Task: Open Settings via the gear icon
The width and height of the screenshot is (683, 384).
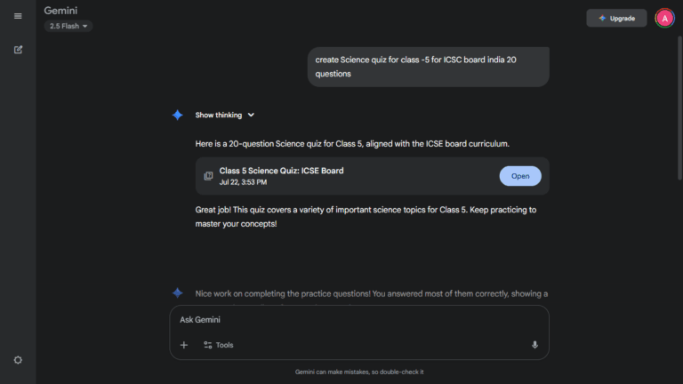Action: 18,360
